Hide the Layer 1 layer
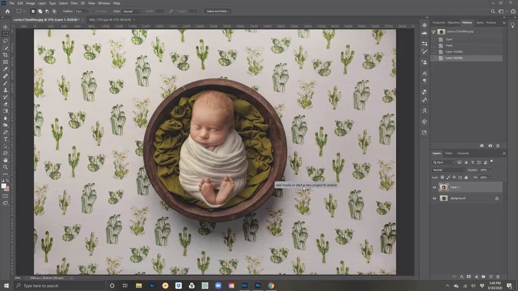The image size is (518, 291). coord(434,187)
